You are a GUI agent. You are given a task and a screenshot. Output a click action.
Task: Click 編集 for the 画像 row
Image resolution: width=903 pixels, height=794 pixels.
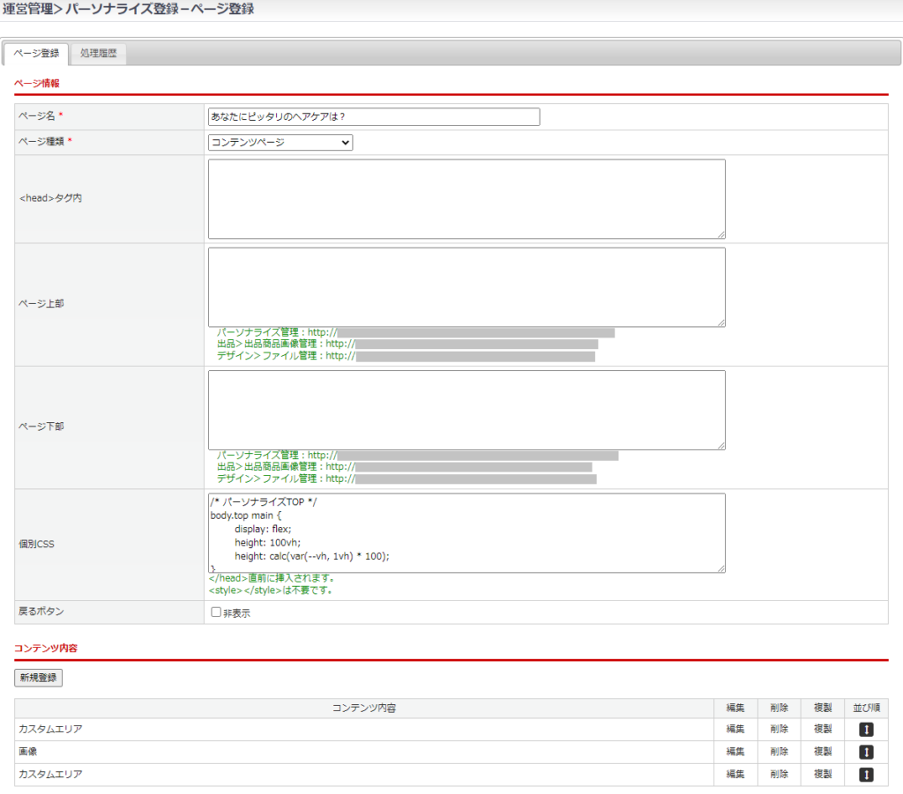click(x=735, y=752)
